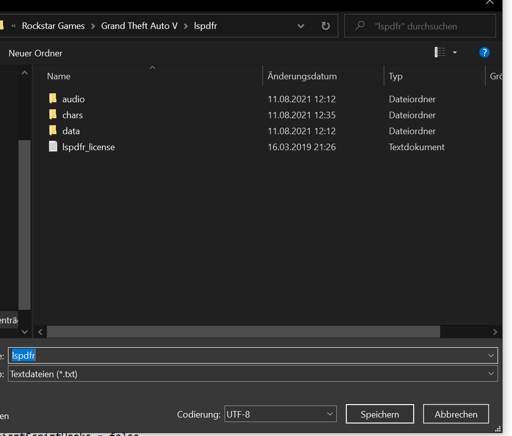Click navigation pane scroll up arrow

(24, 73)
